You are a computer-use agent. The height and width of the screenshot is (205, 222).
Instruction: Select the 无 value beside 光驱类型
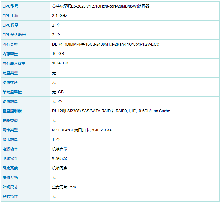click(54, 120)
